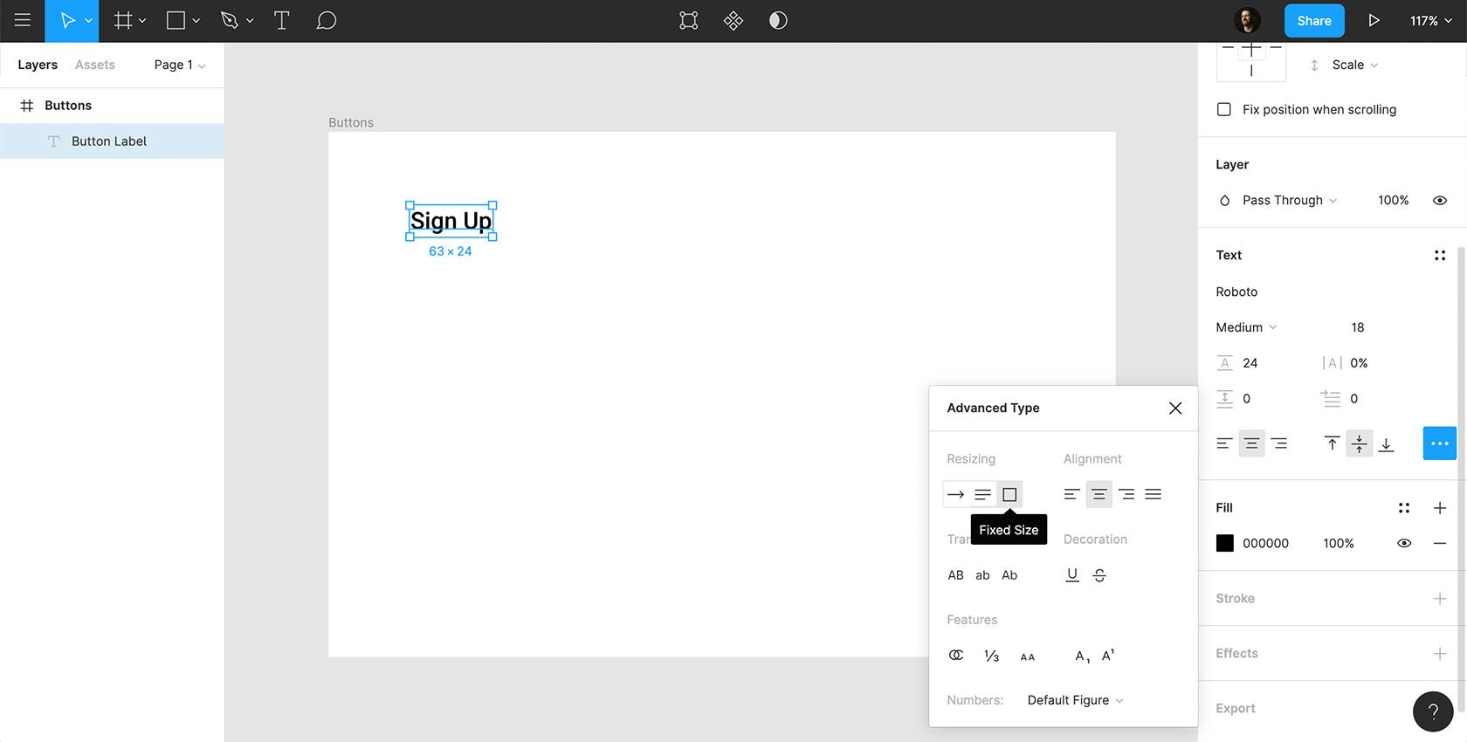Present the prototype with play icon
Viewport: 1467px width, 742px height.
pos(1374,21)
